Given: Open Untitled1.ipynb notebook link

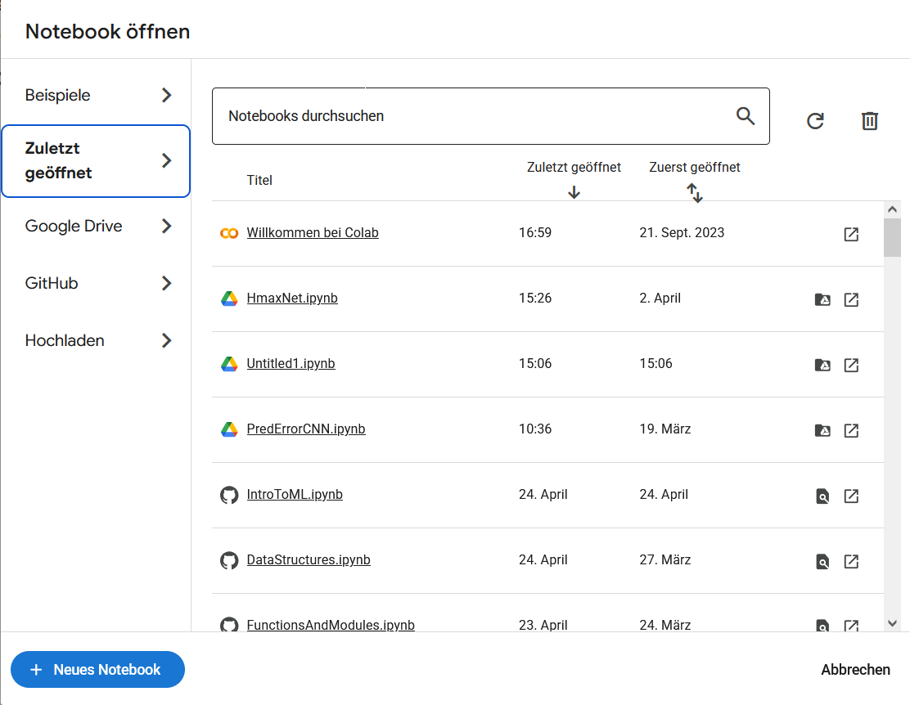Looking at the screenshot, I should point(291,364).
